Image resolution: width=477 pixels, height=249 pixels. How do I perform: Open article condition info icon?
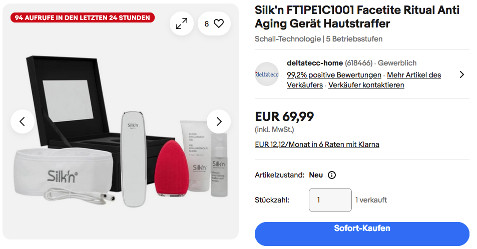tap(332, 175)
